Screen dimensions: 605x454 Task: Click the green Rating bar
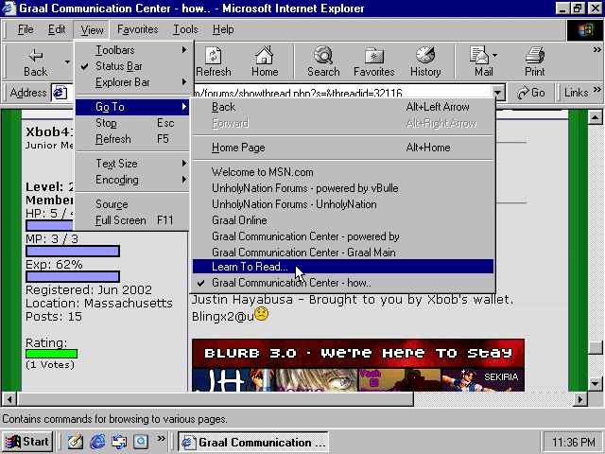pos(51,354)
